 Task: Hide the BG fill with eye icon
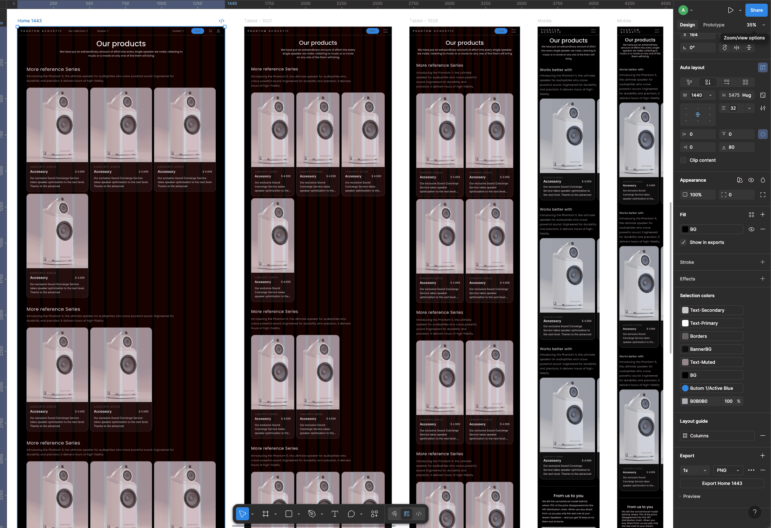(x=752, y=229)
